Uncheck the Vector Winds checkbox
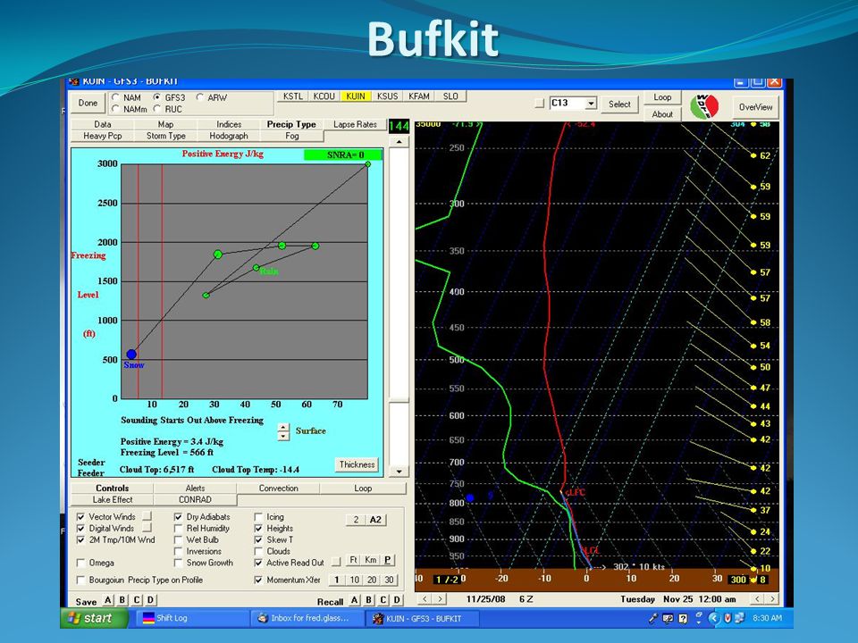The height and width of the screenshot is (643, 858). click(81, 517)
